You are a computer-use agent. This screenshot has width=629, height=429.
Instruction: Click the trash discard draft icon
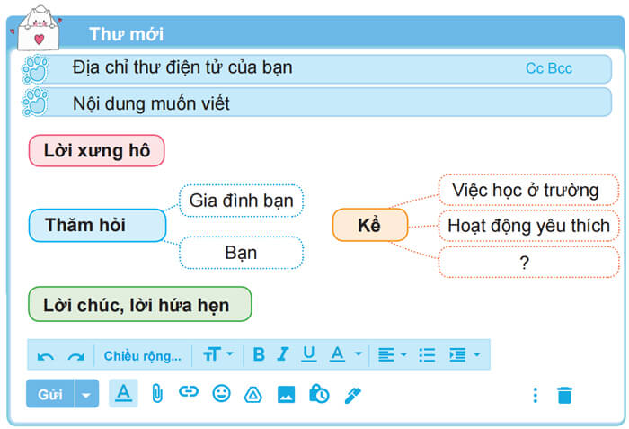tap(564, 395)
